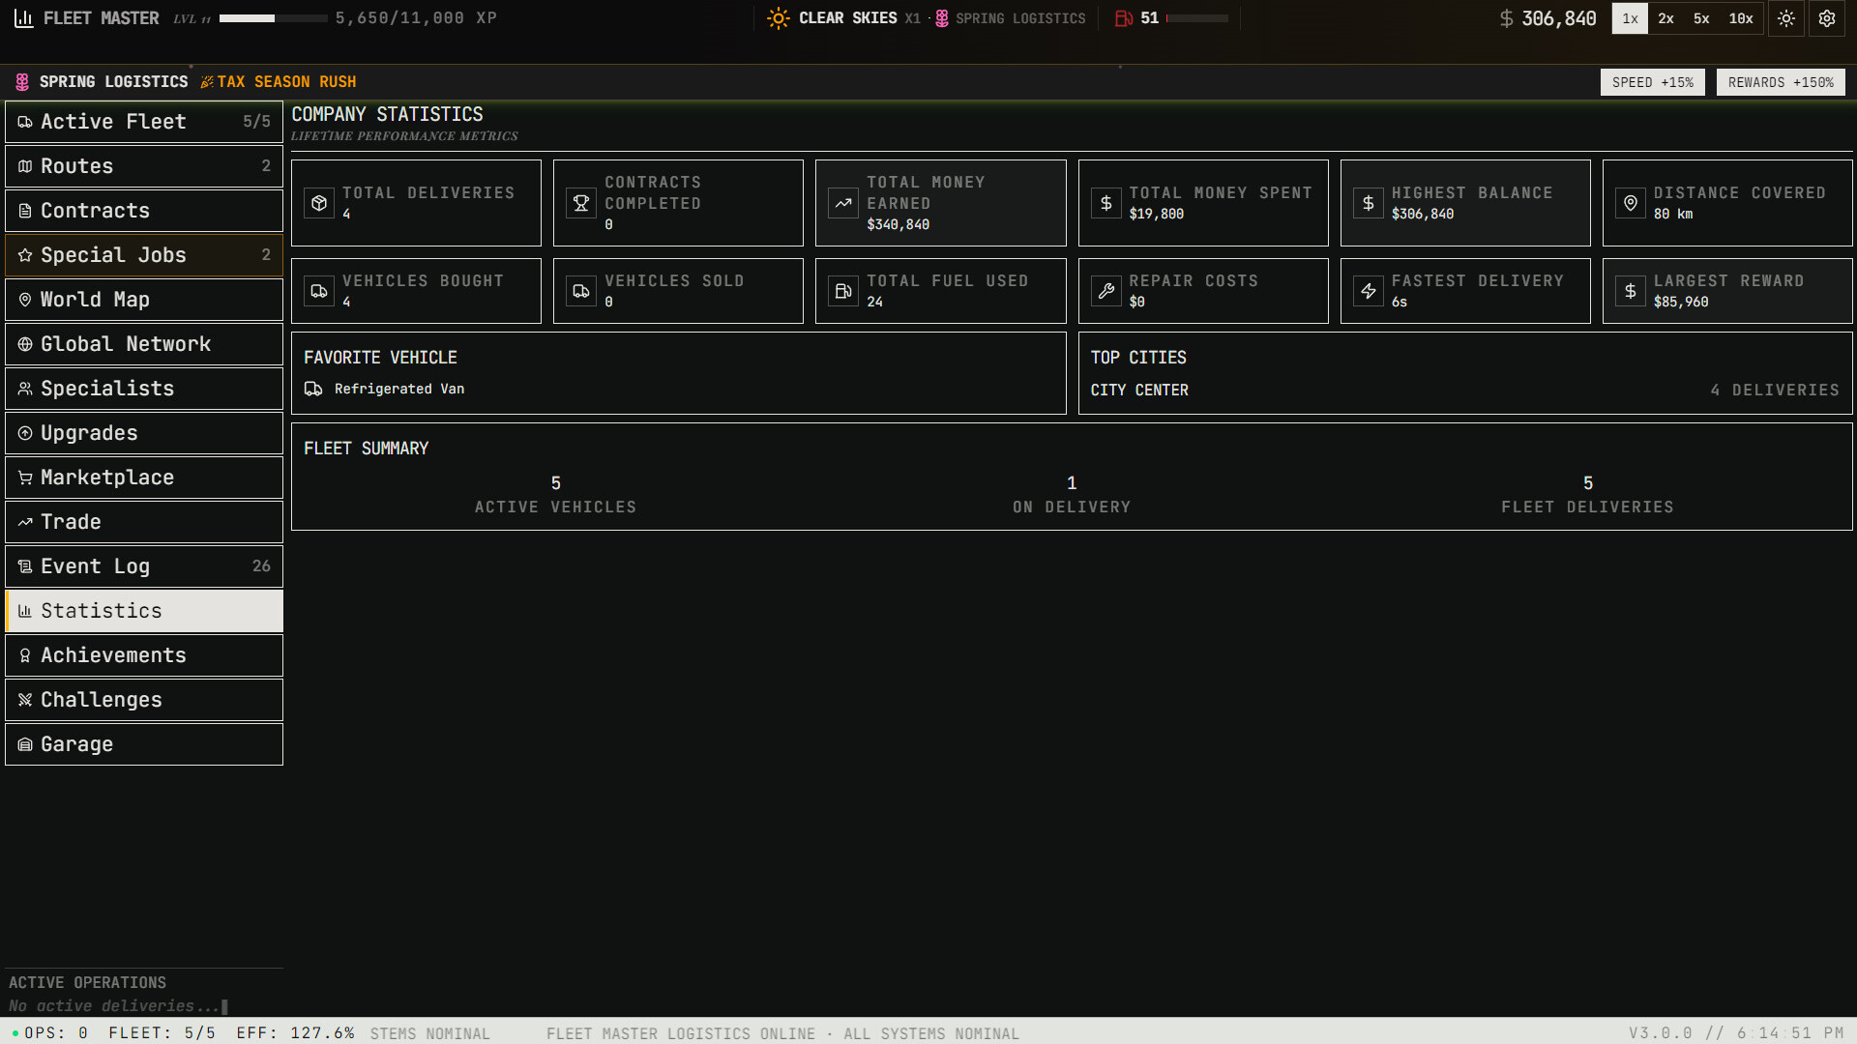
Task: Open the Marketplace section
Action: [144, 478]
